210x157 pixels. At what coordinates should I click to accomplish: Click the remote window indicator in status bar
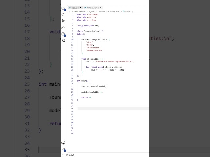click(63, 155)
